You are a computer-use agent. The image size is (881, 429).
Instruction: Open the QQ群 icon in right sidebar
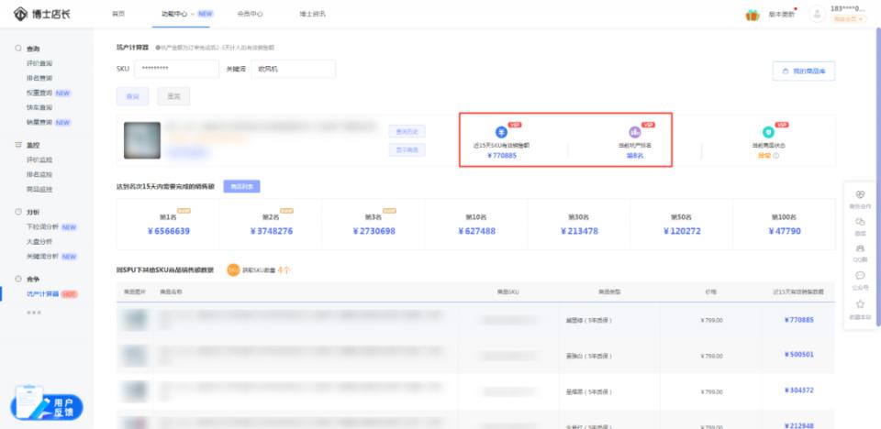tap(860, 248)
